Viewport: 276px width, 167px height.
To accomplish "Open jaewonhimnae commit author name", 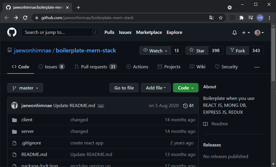I will pos(37,106).
